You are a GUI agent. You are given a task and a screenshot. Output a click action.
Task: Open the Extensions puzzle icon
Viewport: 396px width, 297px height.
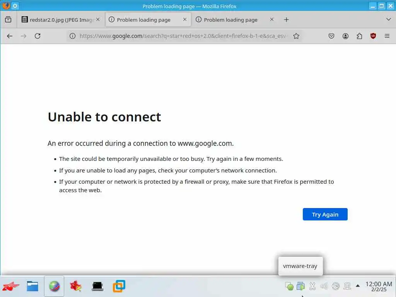[359, 36]
